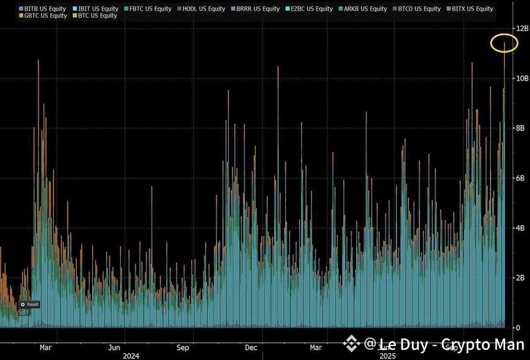Click the BITB US Equity color square

click(x=21, y=9)
